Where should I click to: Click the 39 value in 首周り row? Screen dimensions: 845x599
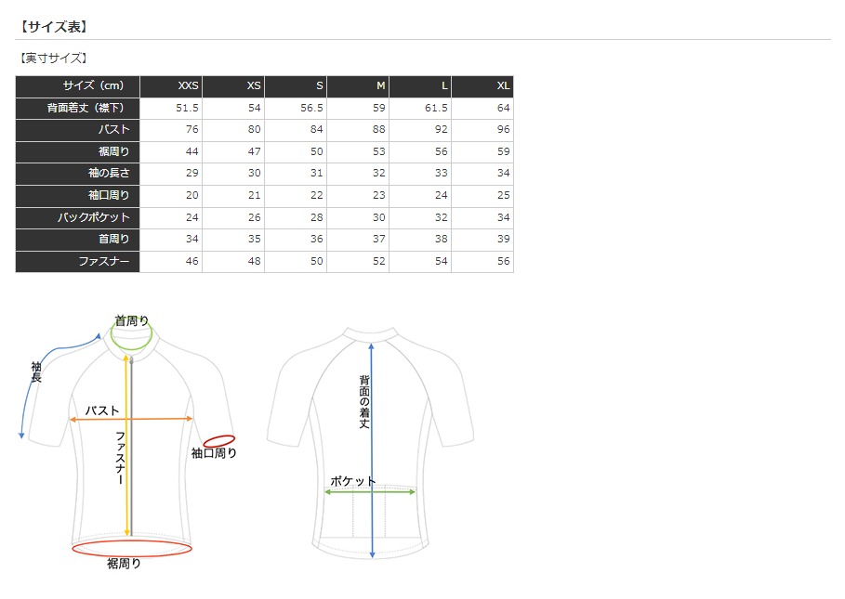pos(503,239)
